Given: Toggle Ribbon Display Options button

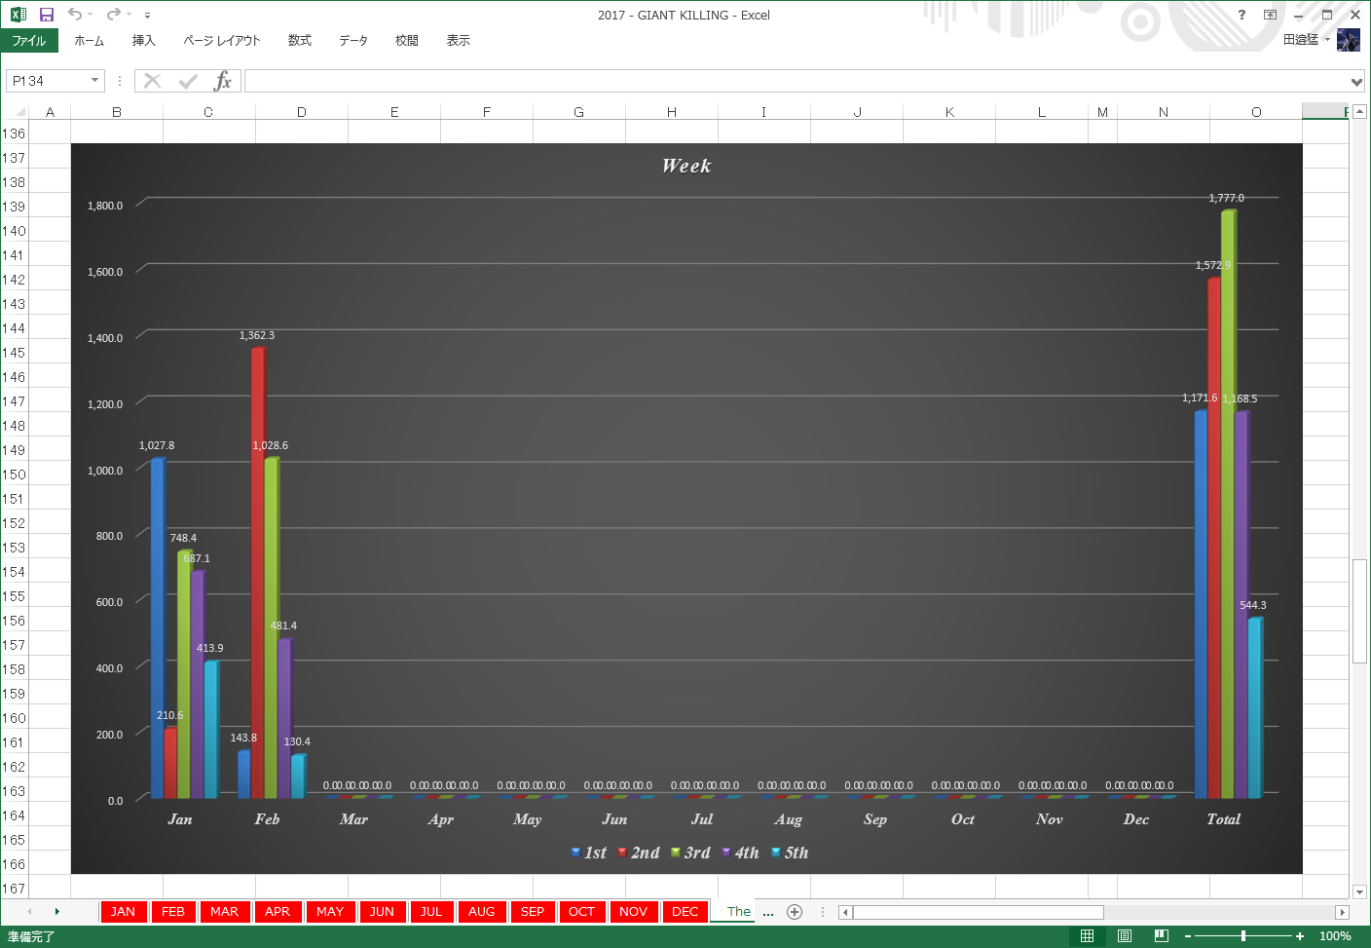Looking at the screenshot, I should (1270, 15).
